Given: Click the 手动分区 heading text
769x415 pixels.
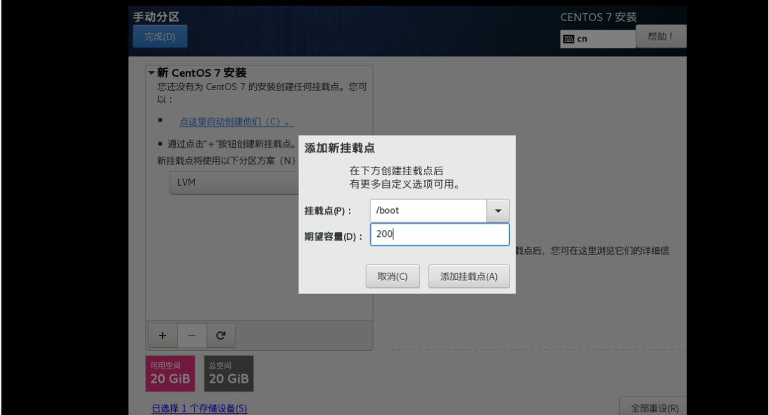Looking at the screenshot, I should [x=156, y=17].
